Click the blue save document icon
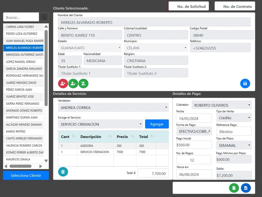This screenshot has height=197, width=262. pos(246,188)
